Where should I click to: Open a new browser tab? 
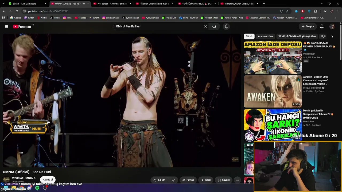[264, 4]
